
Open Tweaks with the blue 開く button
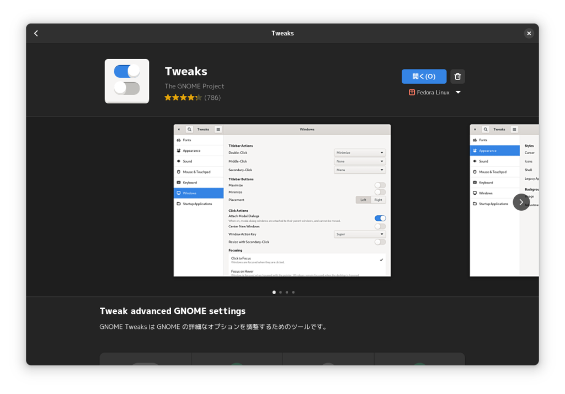(424, 76)
